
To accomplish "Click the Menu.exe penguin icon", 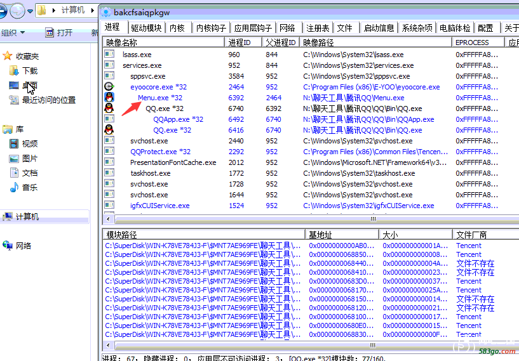I will click(109, 97).
